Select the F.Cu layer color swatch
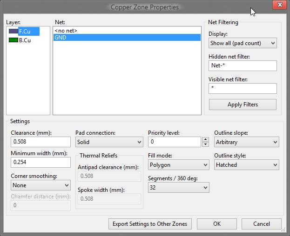 13,31
